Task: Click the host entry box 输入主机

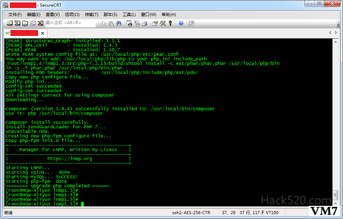Action: 70,23
